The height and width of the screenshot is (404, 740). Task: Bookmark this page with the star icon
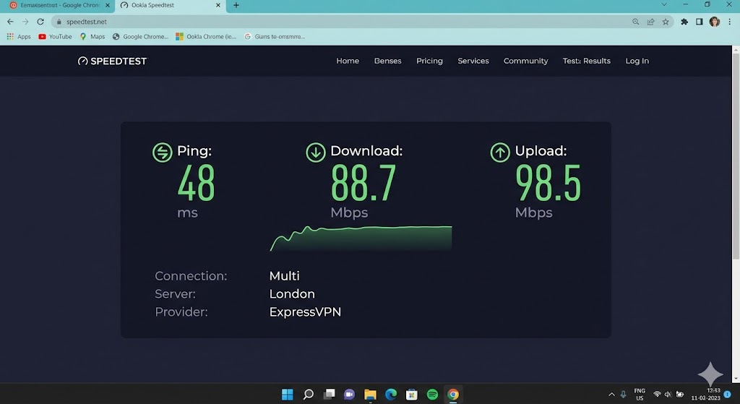[x=666, y=22]
